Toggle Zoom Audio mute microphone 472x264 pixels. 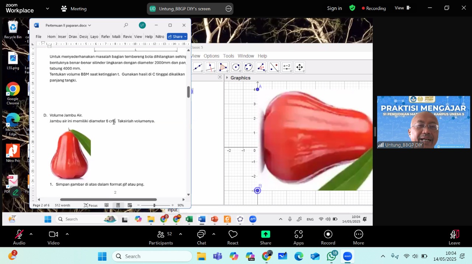[19, 237]
